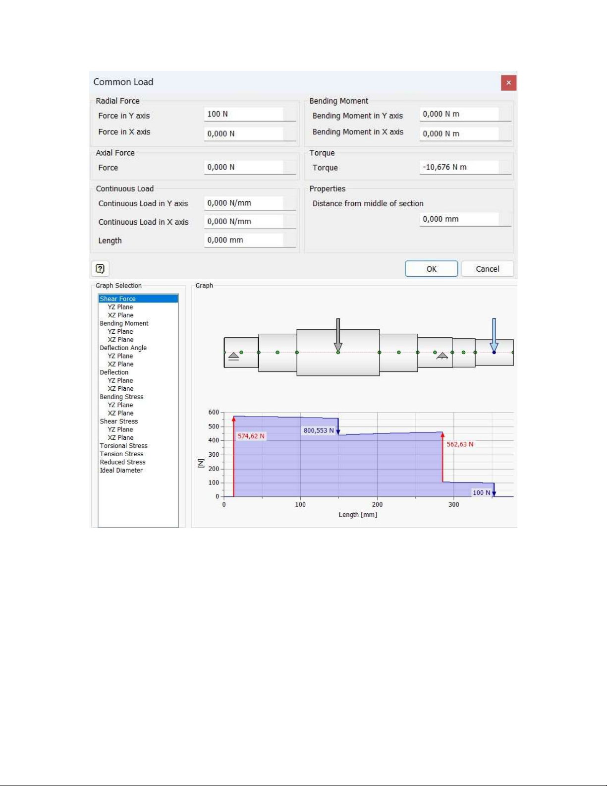Select Deflection Angle graph item

coord(123,348)
